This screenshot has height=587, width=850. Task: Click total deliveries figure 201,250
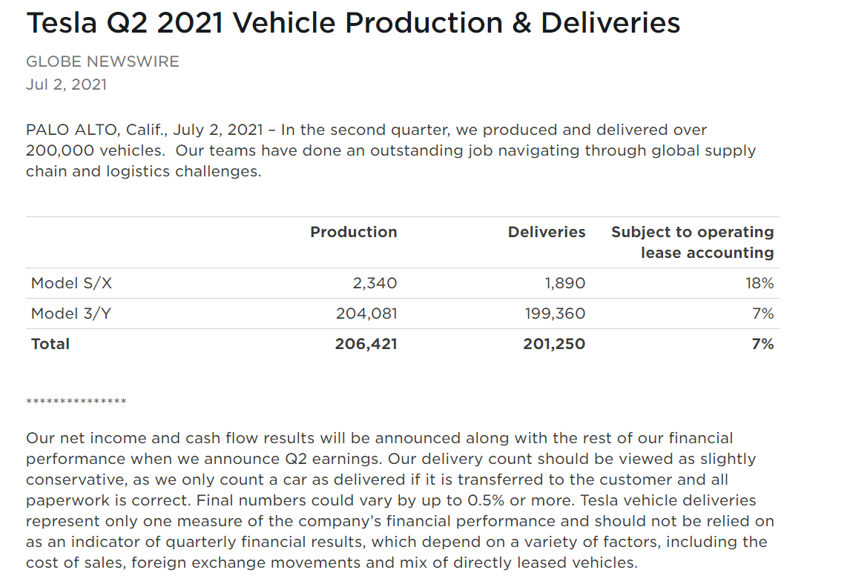tap(554, 344)
